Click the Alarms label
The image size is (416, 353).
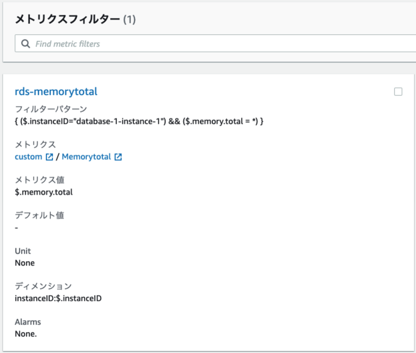point(28,322)
